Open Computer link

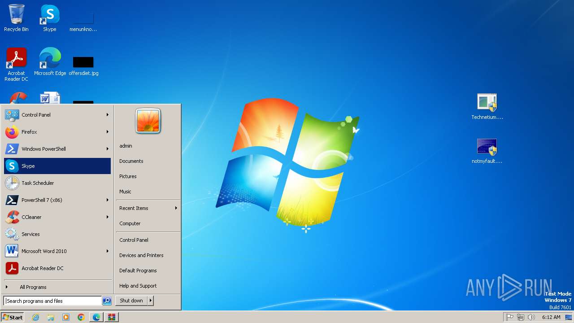click(148, 223)
